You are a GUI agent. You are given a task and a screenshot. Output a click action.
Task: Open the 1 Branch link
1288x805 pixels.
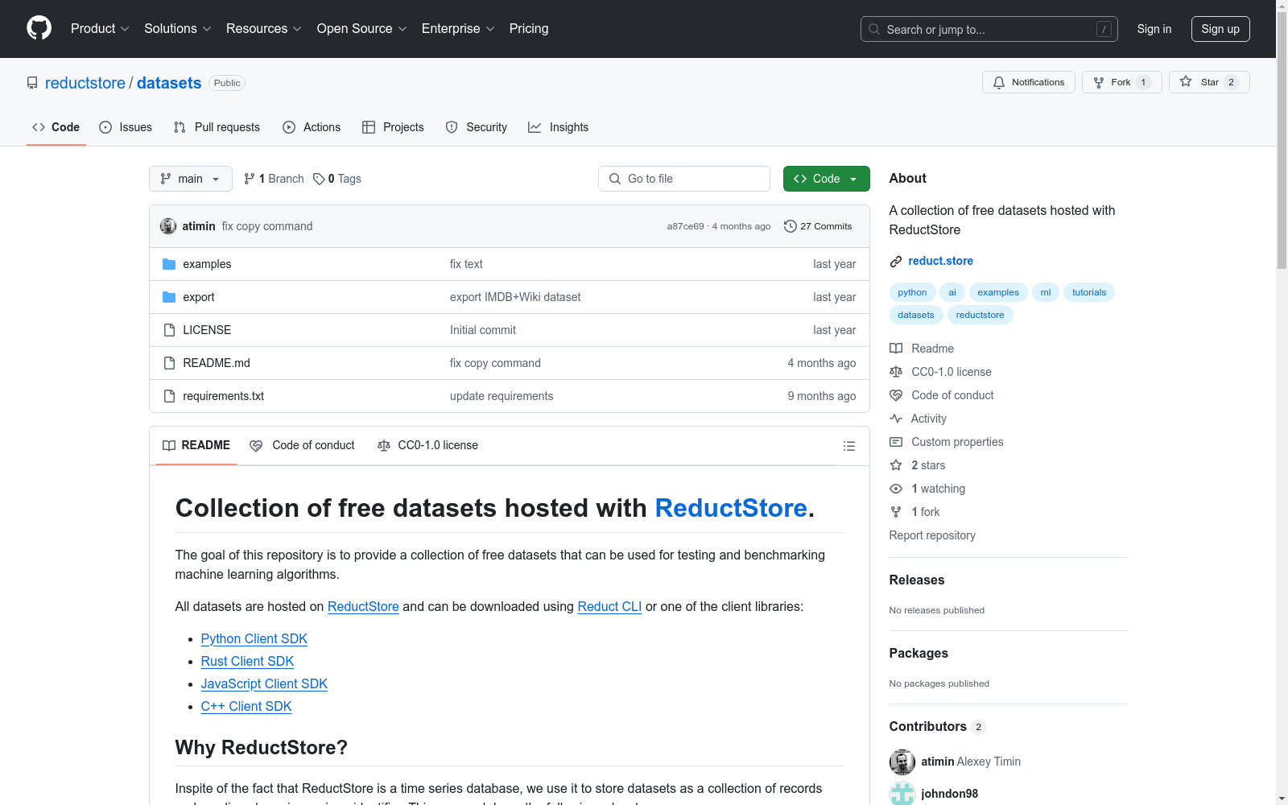[274, 179]
